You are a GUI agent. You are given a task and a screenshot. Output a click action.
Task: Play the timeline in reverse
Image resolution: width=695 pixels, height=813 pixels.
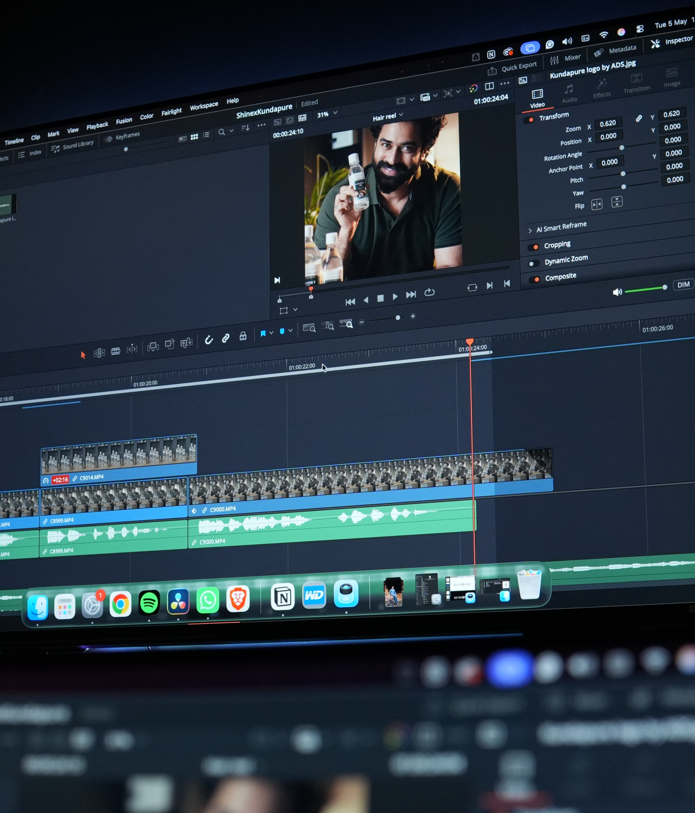pos(366,299)
